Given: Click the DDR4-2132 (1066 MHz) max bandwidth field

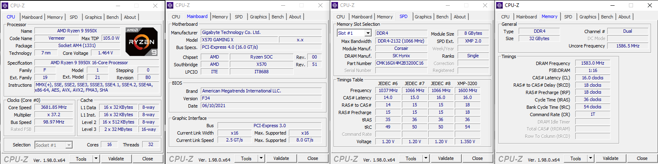Looking at the screenshot, I should point(401,41).
